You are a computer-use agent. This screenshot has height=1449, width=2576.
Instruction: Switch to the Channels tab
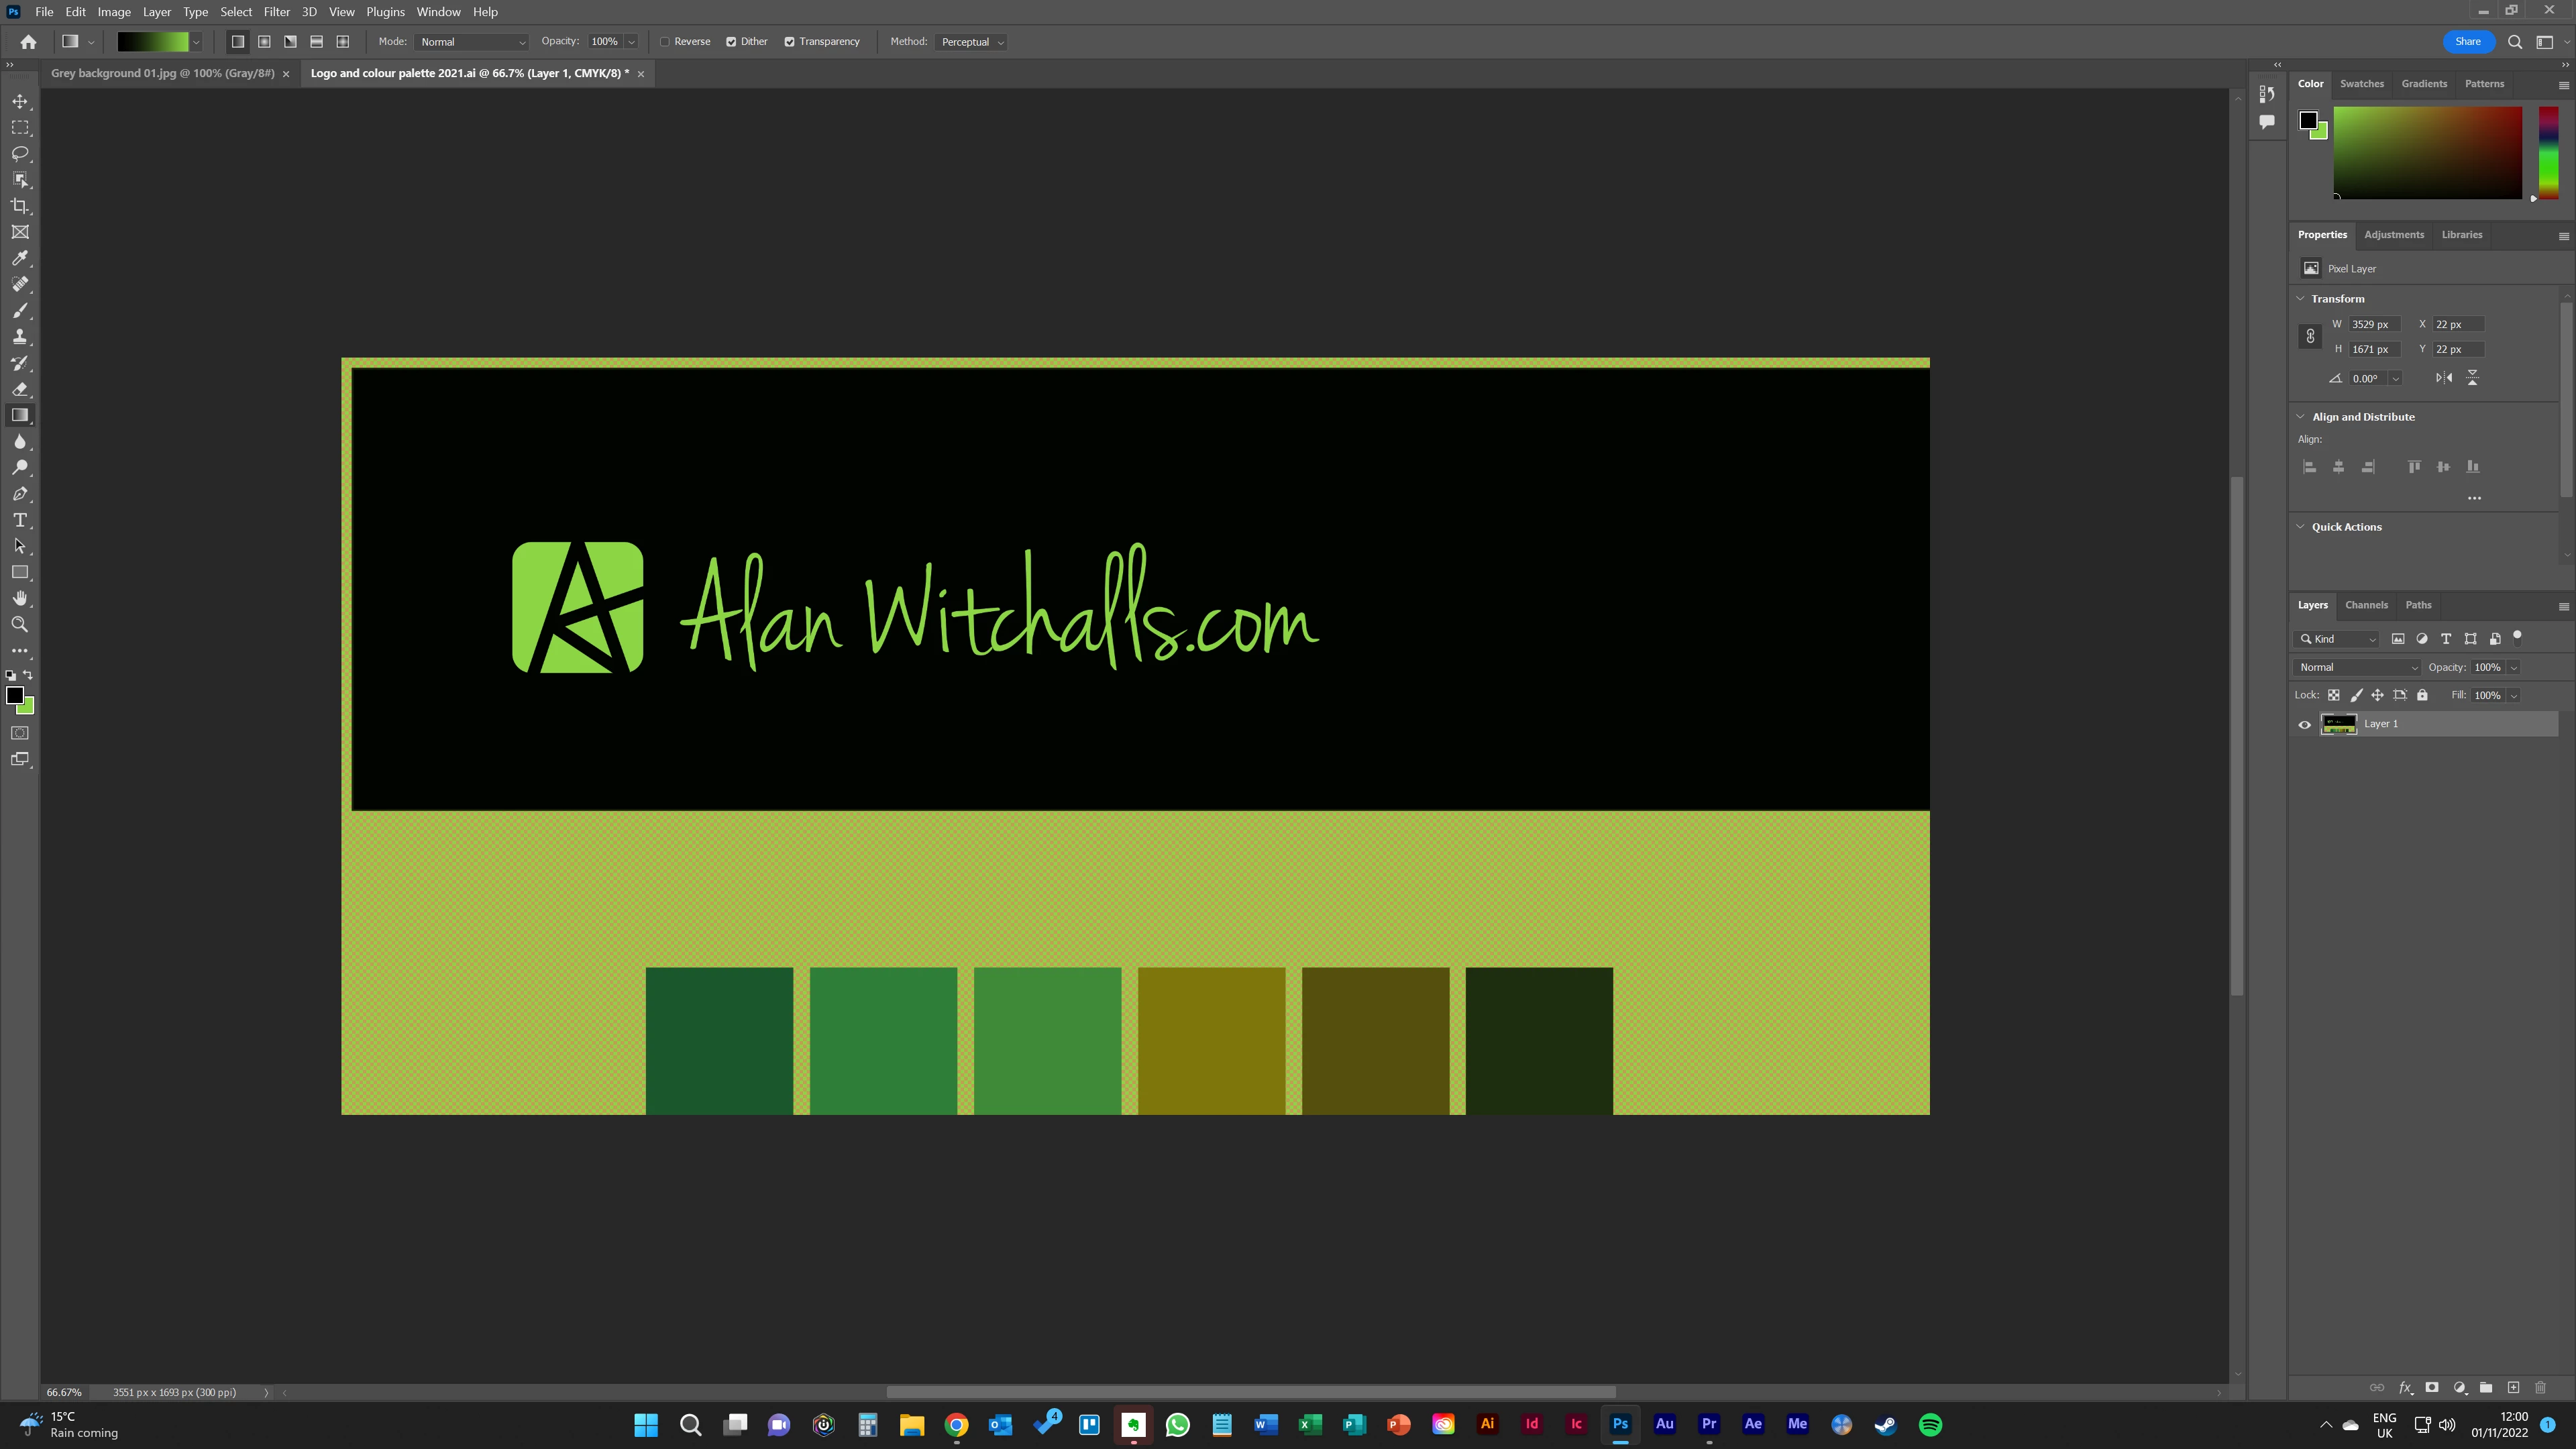click(2366, 605)
